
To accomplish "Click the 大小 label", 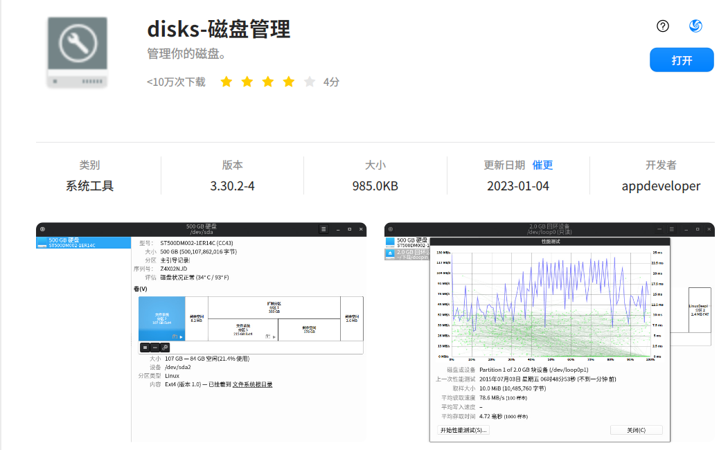I will (x=375, y=165).
